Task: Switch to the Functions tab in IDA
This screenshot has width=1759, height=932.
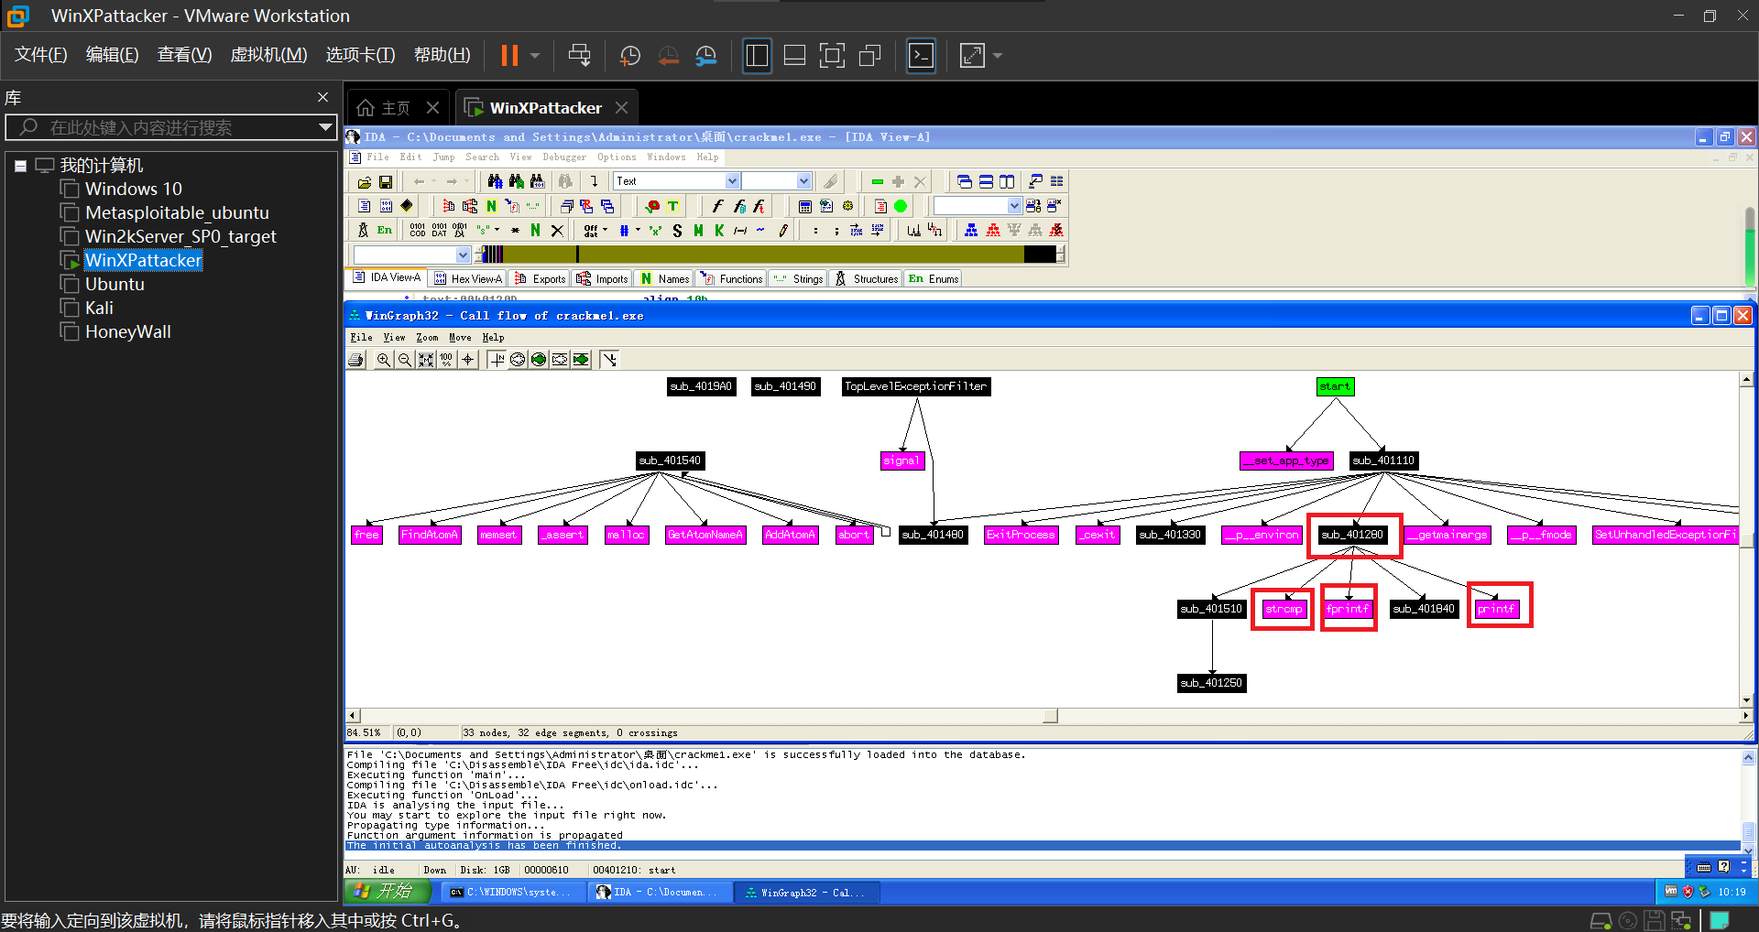Action: (x=731, y=279)
